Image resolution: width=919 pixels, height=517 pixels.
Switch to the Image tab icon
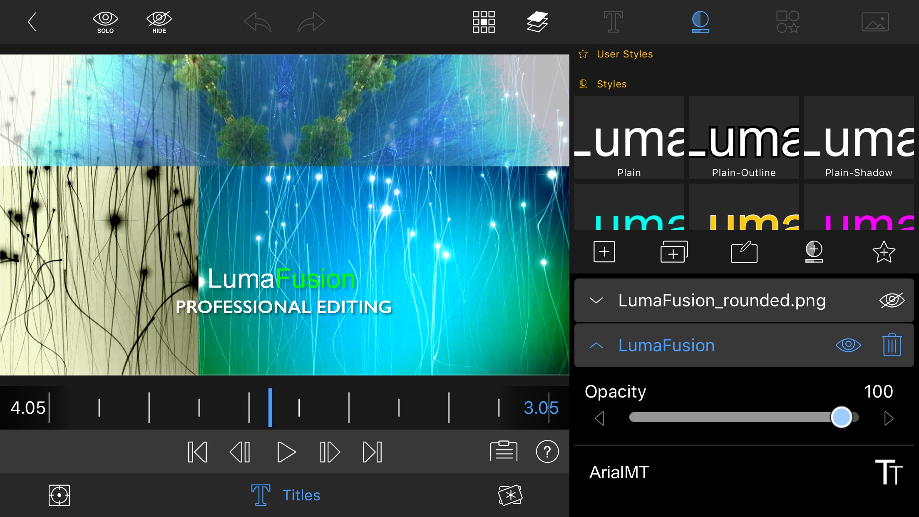(875, 22)
